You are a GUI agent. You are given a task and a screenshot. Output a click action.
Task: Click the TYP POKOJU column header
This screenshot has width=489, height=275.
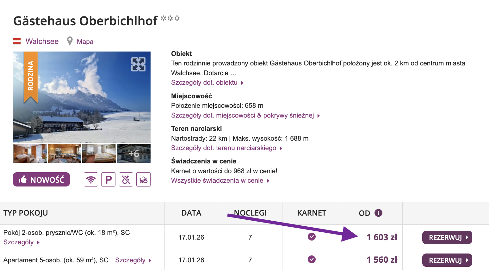pos(25,213)
